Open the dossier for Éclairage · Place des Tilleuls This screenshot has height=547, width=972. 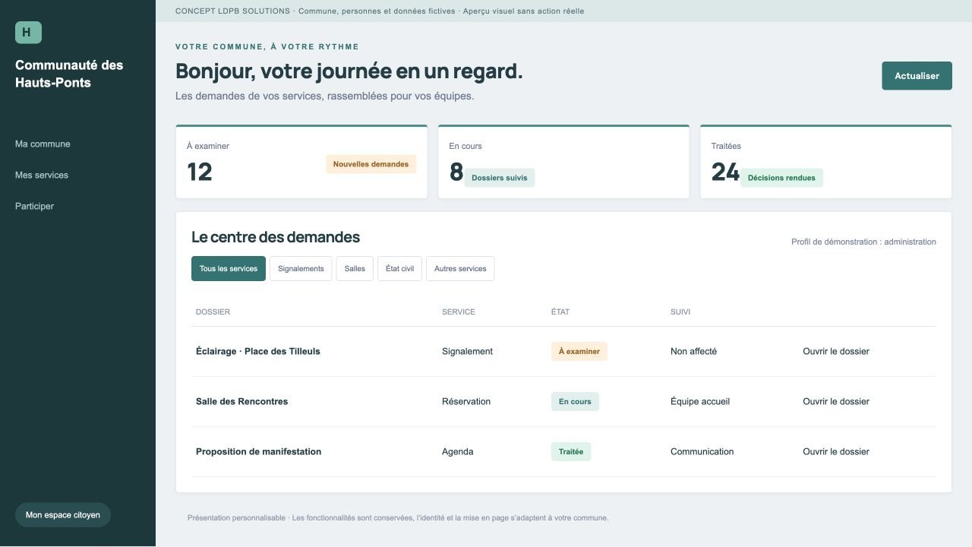[x=836, y=352]
